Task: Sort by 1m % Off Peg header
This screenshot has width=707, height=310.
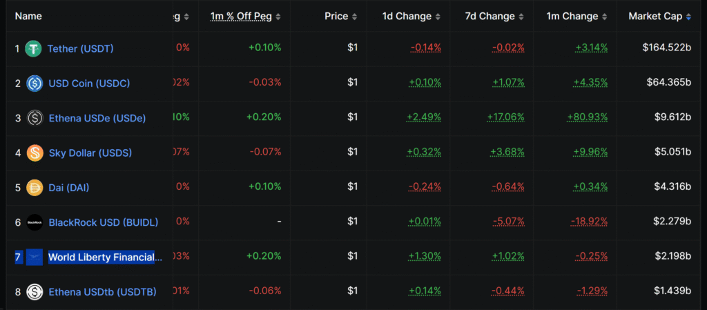Action: (242, 16)
